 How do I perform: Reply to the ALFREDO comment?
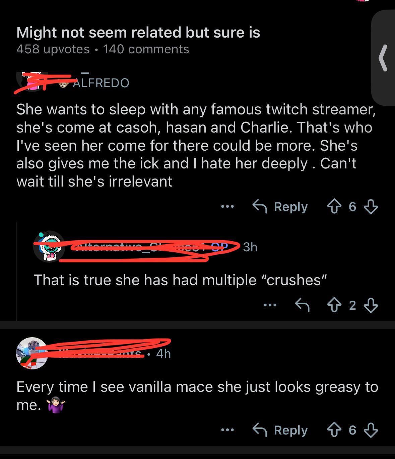pos(280,207)
